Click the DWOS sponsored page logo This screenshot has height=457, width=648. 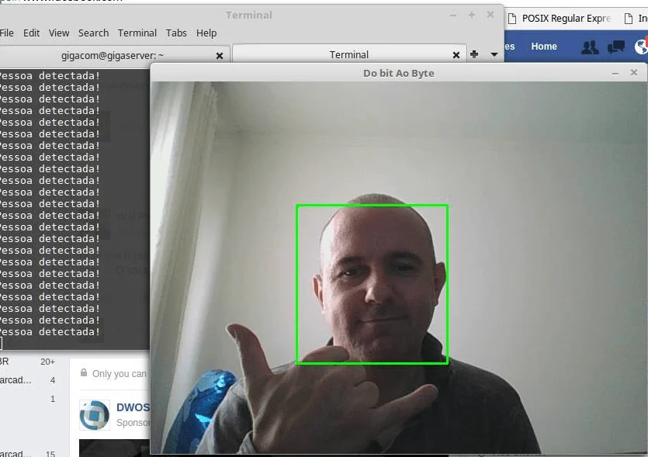pos(95,415)
